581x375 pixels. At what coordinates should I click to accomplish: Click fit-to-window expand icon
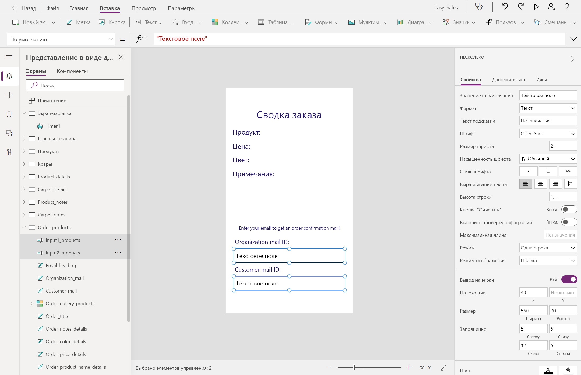[443, 368]
